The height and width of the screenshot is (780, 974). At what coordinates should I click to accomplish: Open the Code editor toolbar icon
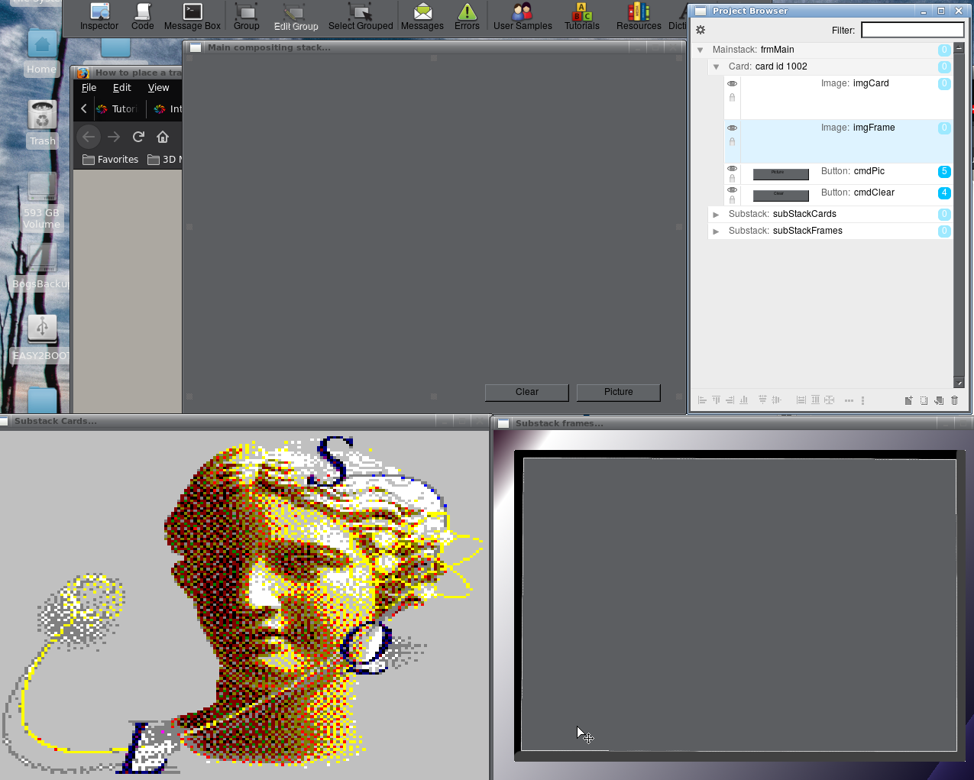point(142,16)
